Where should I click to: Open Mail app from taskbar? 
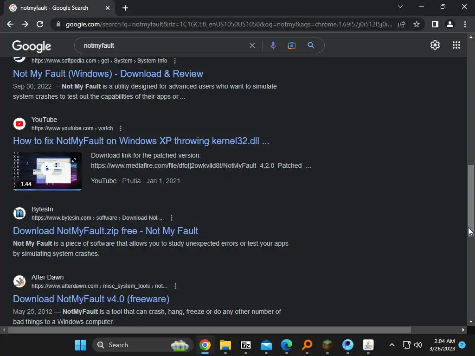(x=266, y=345)
